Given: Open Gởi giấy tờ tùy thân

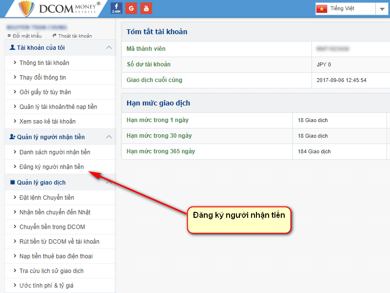Looking at the screenshot, I should click(x=45, y=92).
